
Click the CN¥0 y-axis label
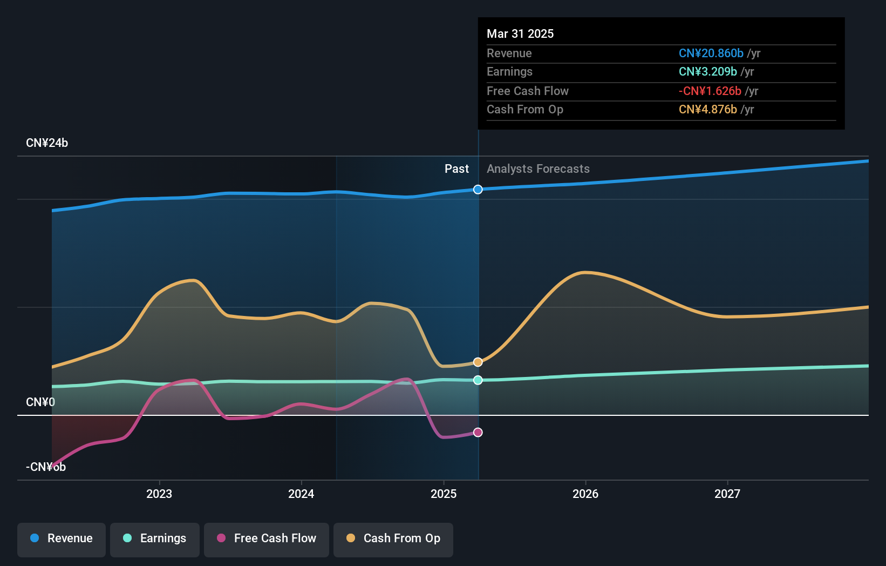coord(40,402)
